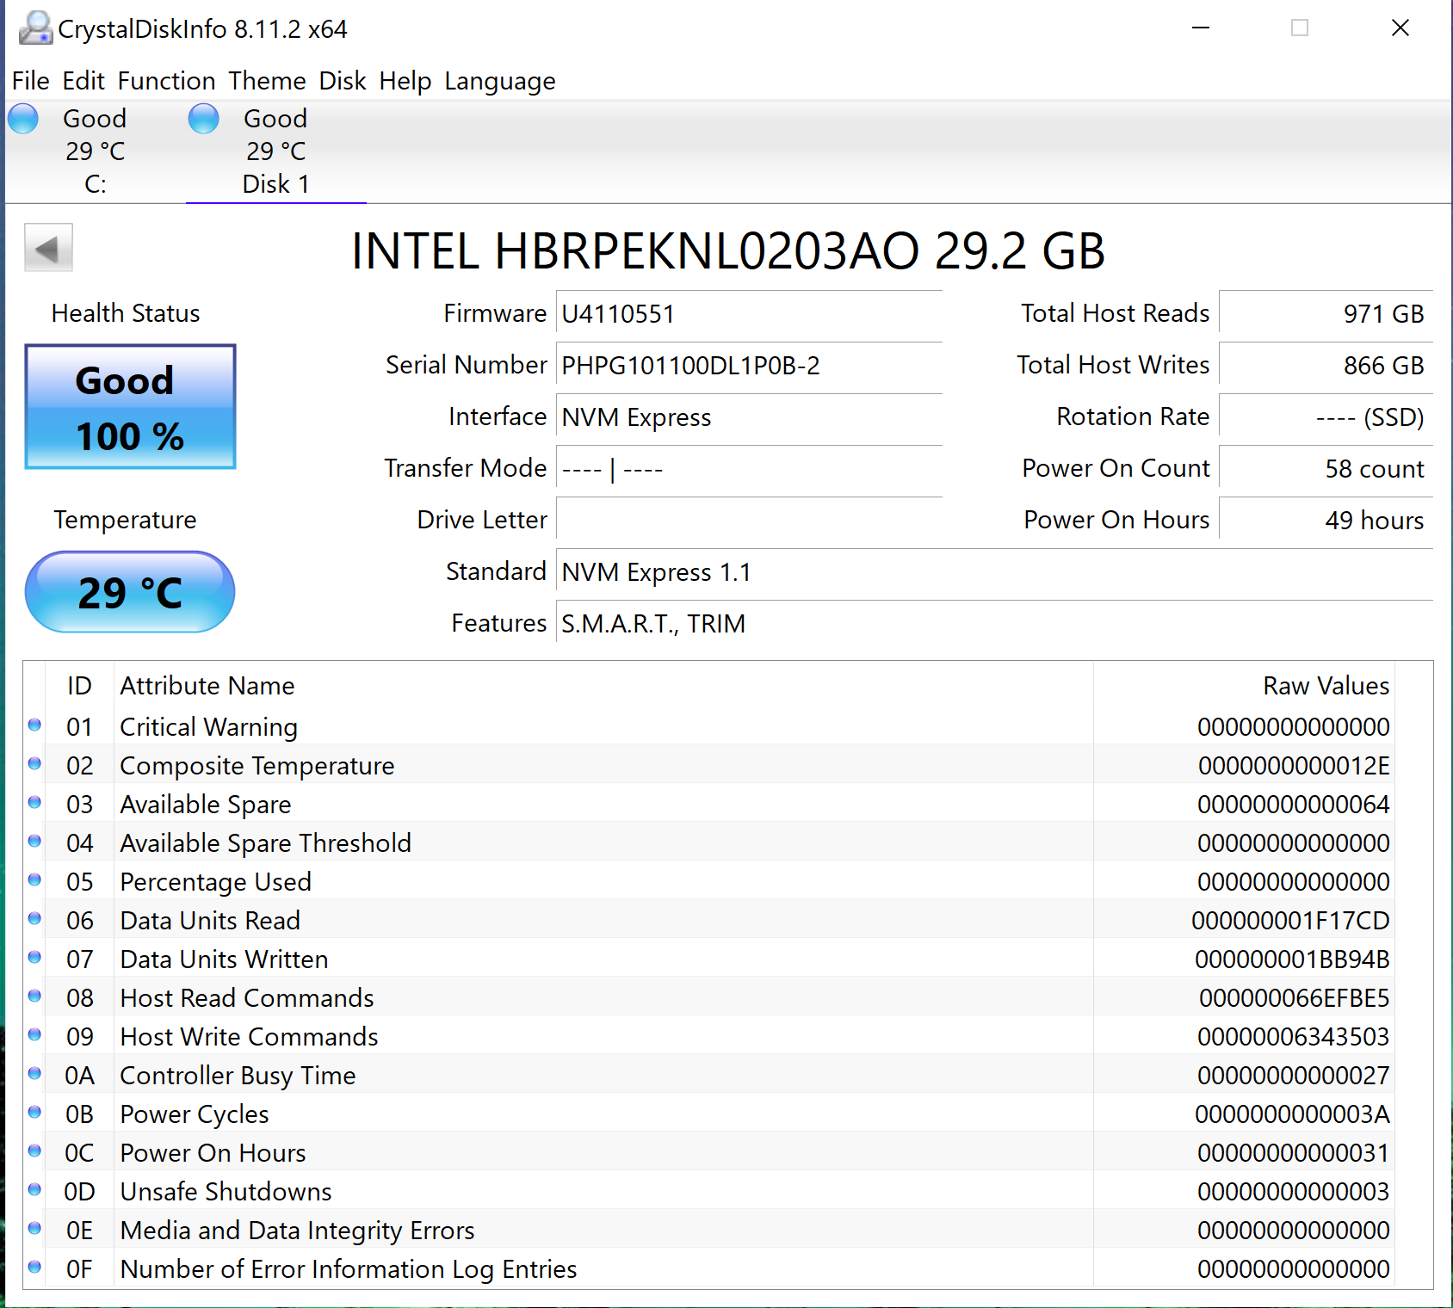Switch to the Disk 1 tab
Screen dimensions: 1453x1308
coord(275,151)
